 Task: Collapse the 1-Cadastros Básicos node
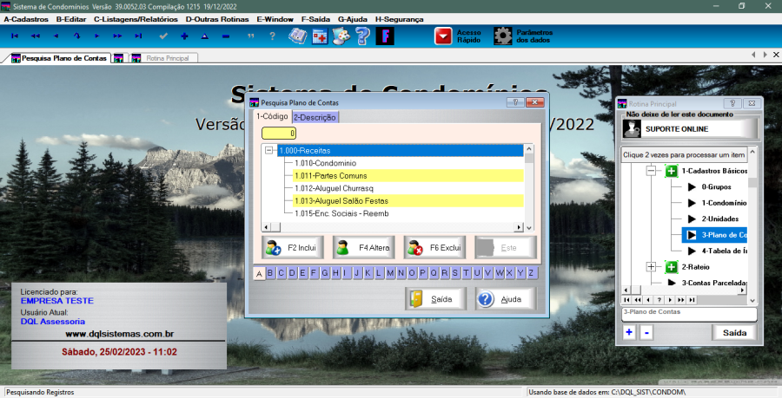[651, 172]
